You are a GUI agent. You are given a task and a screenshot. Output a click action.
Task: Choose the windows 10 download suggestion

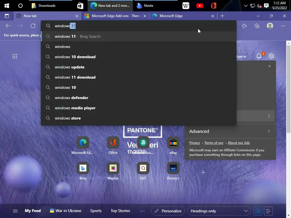[138, 57]
